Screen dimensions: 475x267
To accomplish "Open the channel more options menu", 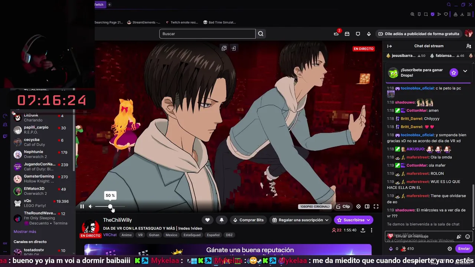I will click(x=371, y=230).
